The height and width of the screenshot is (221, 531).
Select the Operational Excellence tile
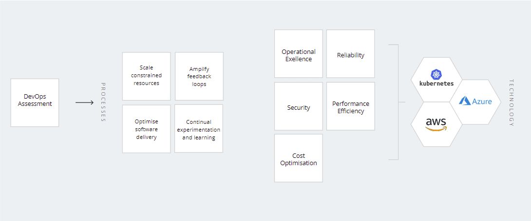[299, 54]
